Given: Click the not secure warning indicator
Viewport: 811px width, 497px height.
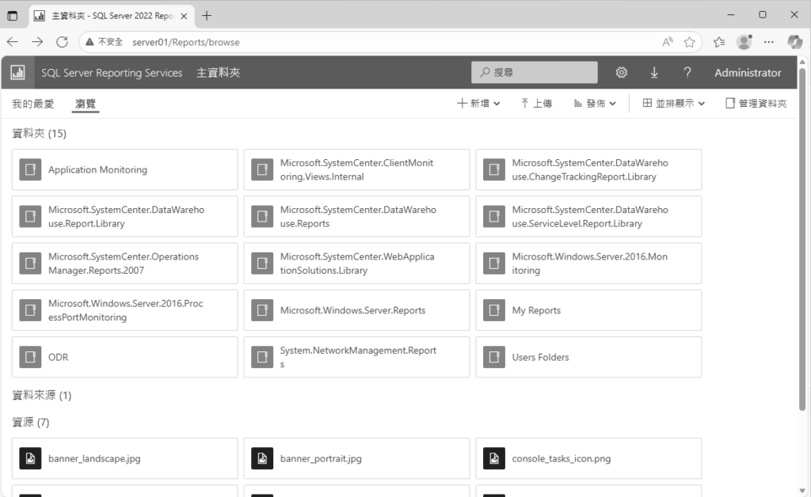Looking at the screenshot, I should (x=104, y=43).
